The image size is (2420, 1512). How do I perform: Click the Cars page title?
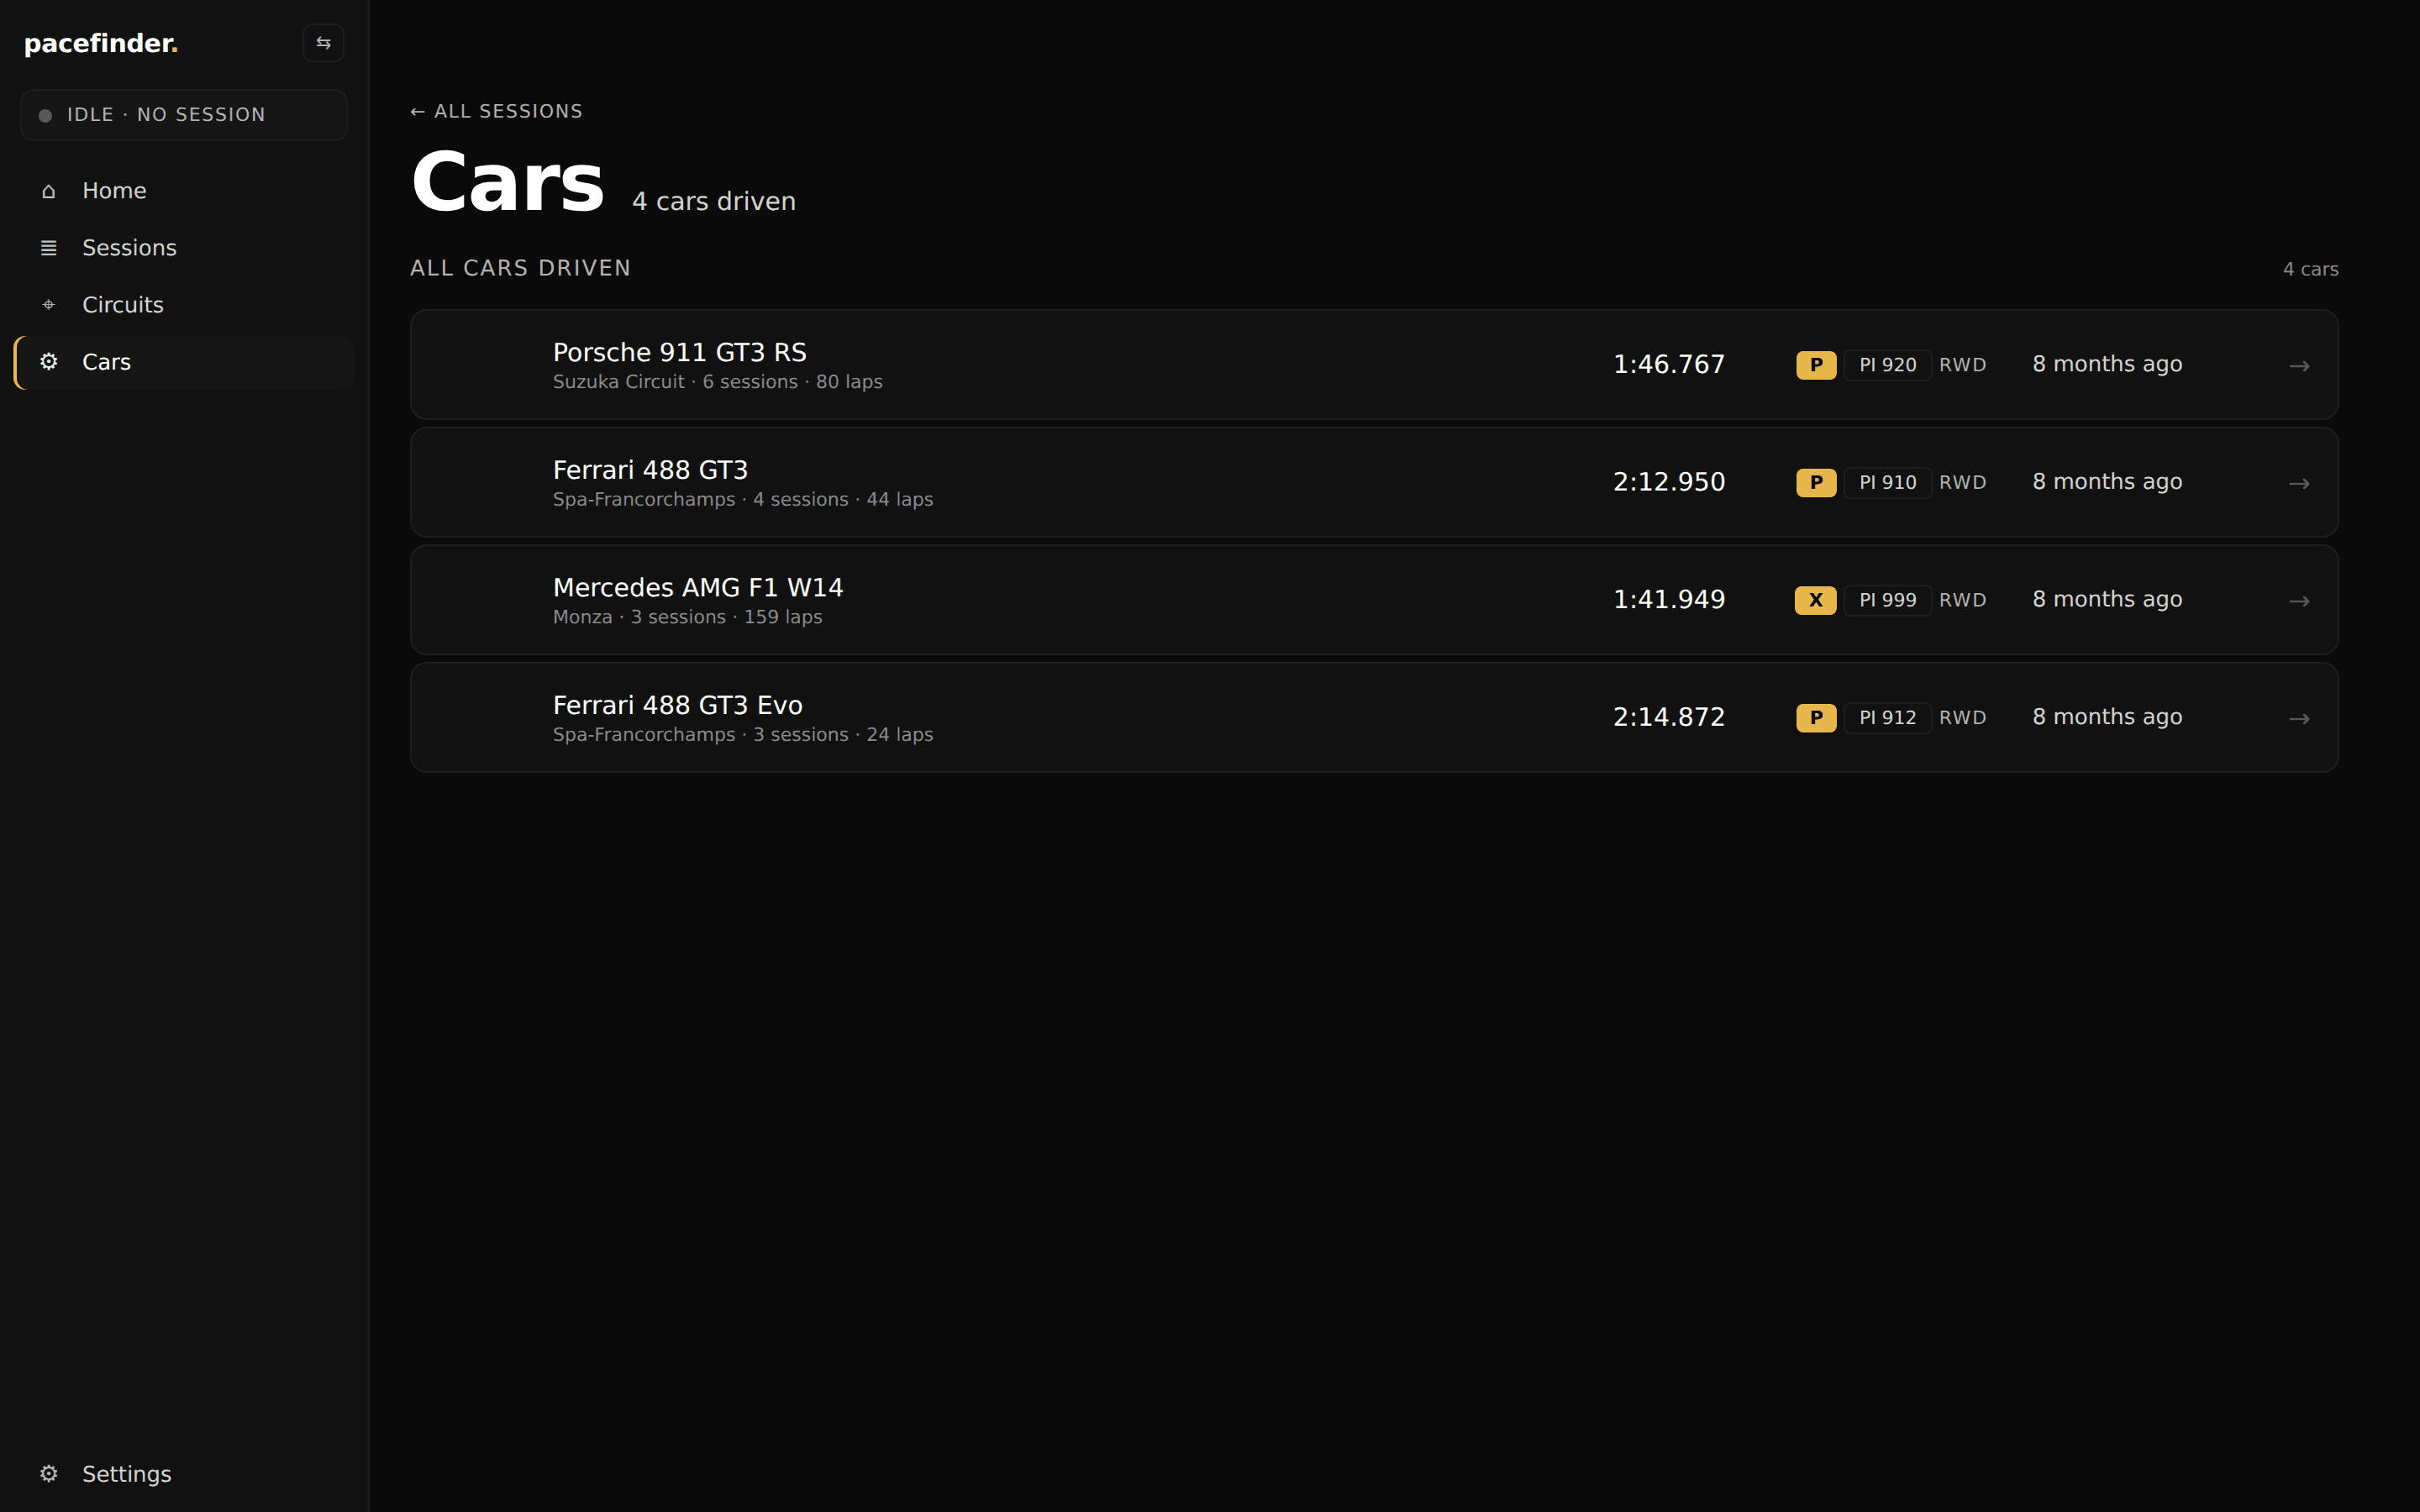pos(508,181)
